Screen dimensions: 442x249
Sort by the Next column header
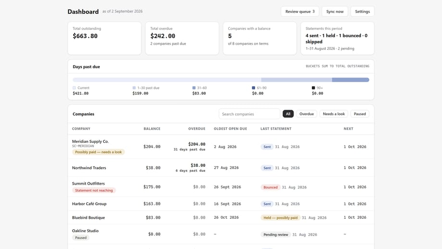[348, 129]
